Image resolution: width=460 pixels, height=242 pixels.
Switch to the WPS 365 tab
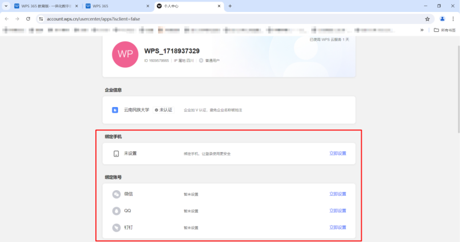tap(118, 6)
